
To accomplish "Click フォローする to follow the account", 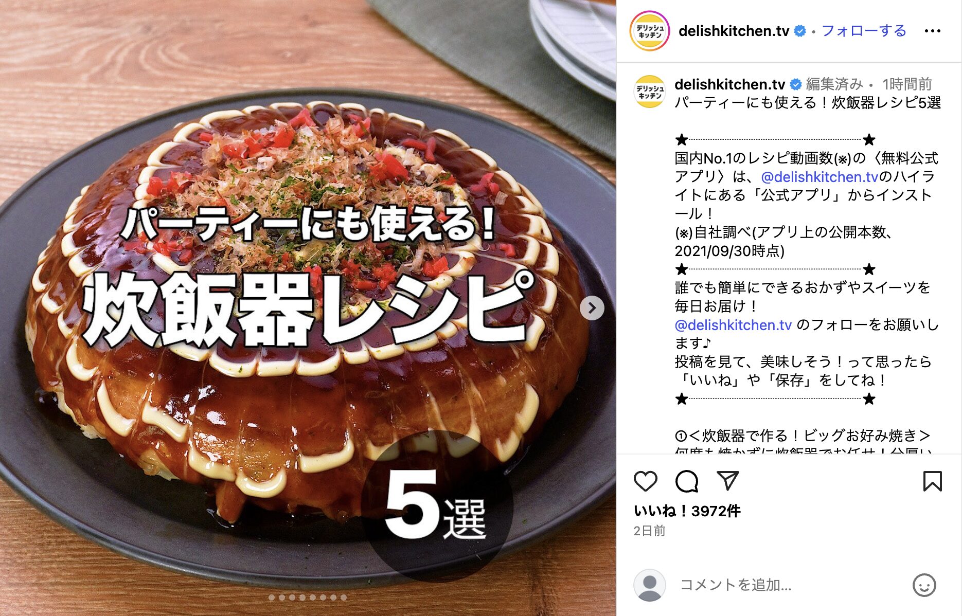I will point(864,31).
